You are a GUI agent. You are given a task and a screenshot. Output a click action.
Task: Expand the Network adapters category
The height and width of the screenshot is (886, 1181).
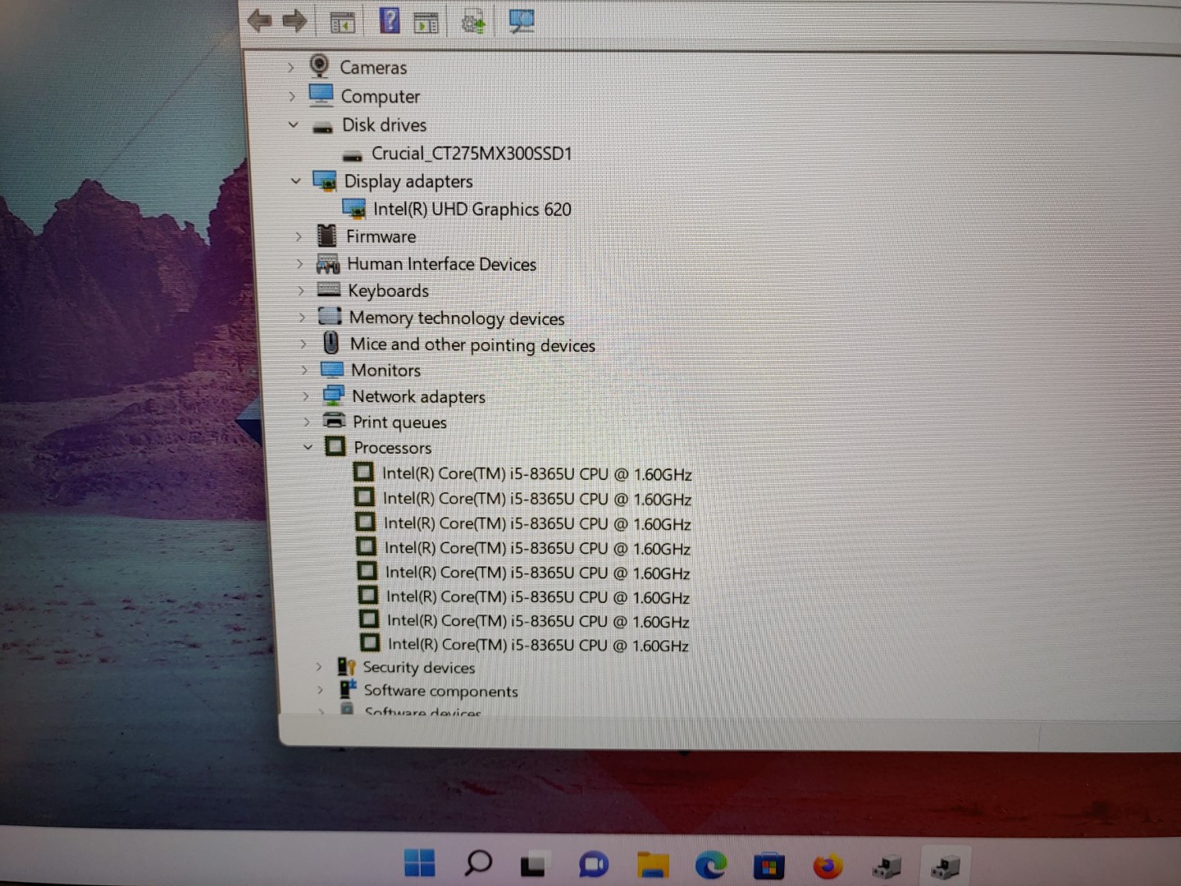point(305,396)
